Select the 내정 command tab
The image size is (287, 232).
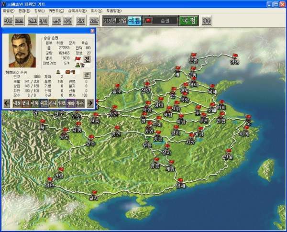(17, 103)
